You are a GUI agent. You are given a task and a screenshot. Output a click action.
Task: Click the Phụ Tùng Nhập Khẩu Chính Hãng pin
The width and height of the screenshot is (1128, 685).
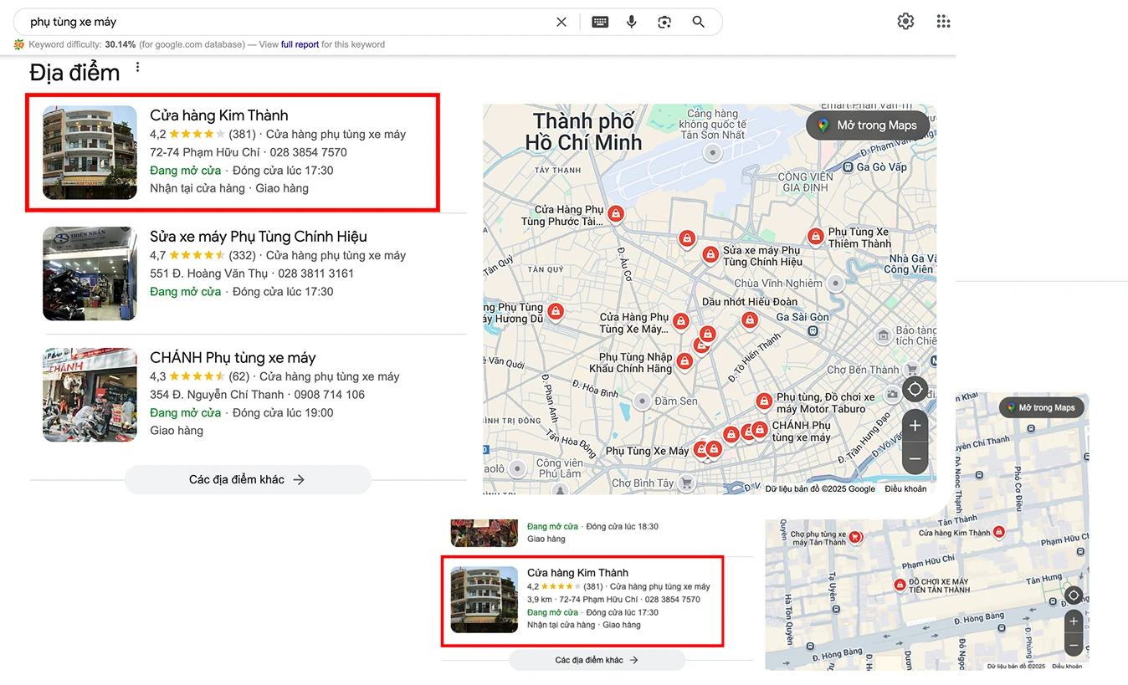(x=684, y=361)
